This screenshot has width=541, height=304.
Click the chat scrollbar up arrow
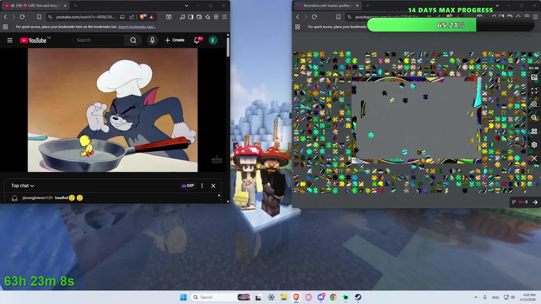coord(219,195)
